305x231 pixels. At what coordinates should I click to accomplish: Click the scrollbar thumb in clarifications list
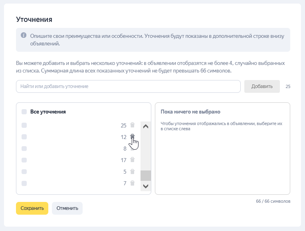pyautogui.click(x=146, y=176)
